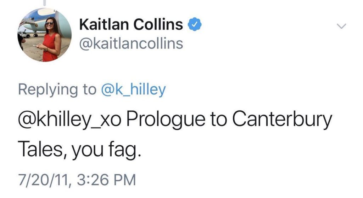The image size is (363, 198).
Task: Click the first name "Kaitlan" in header
Action: click(x=104, y=24)
